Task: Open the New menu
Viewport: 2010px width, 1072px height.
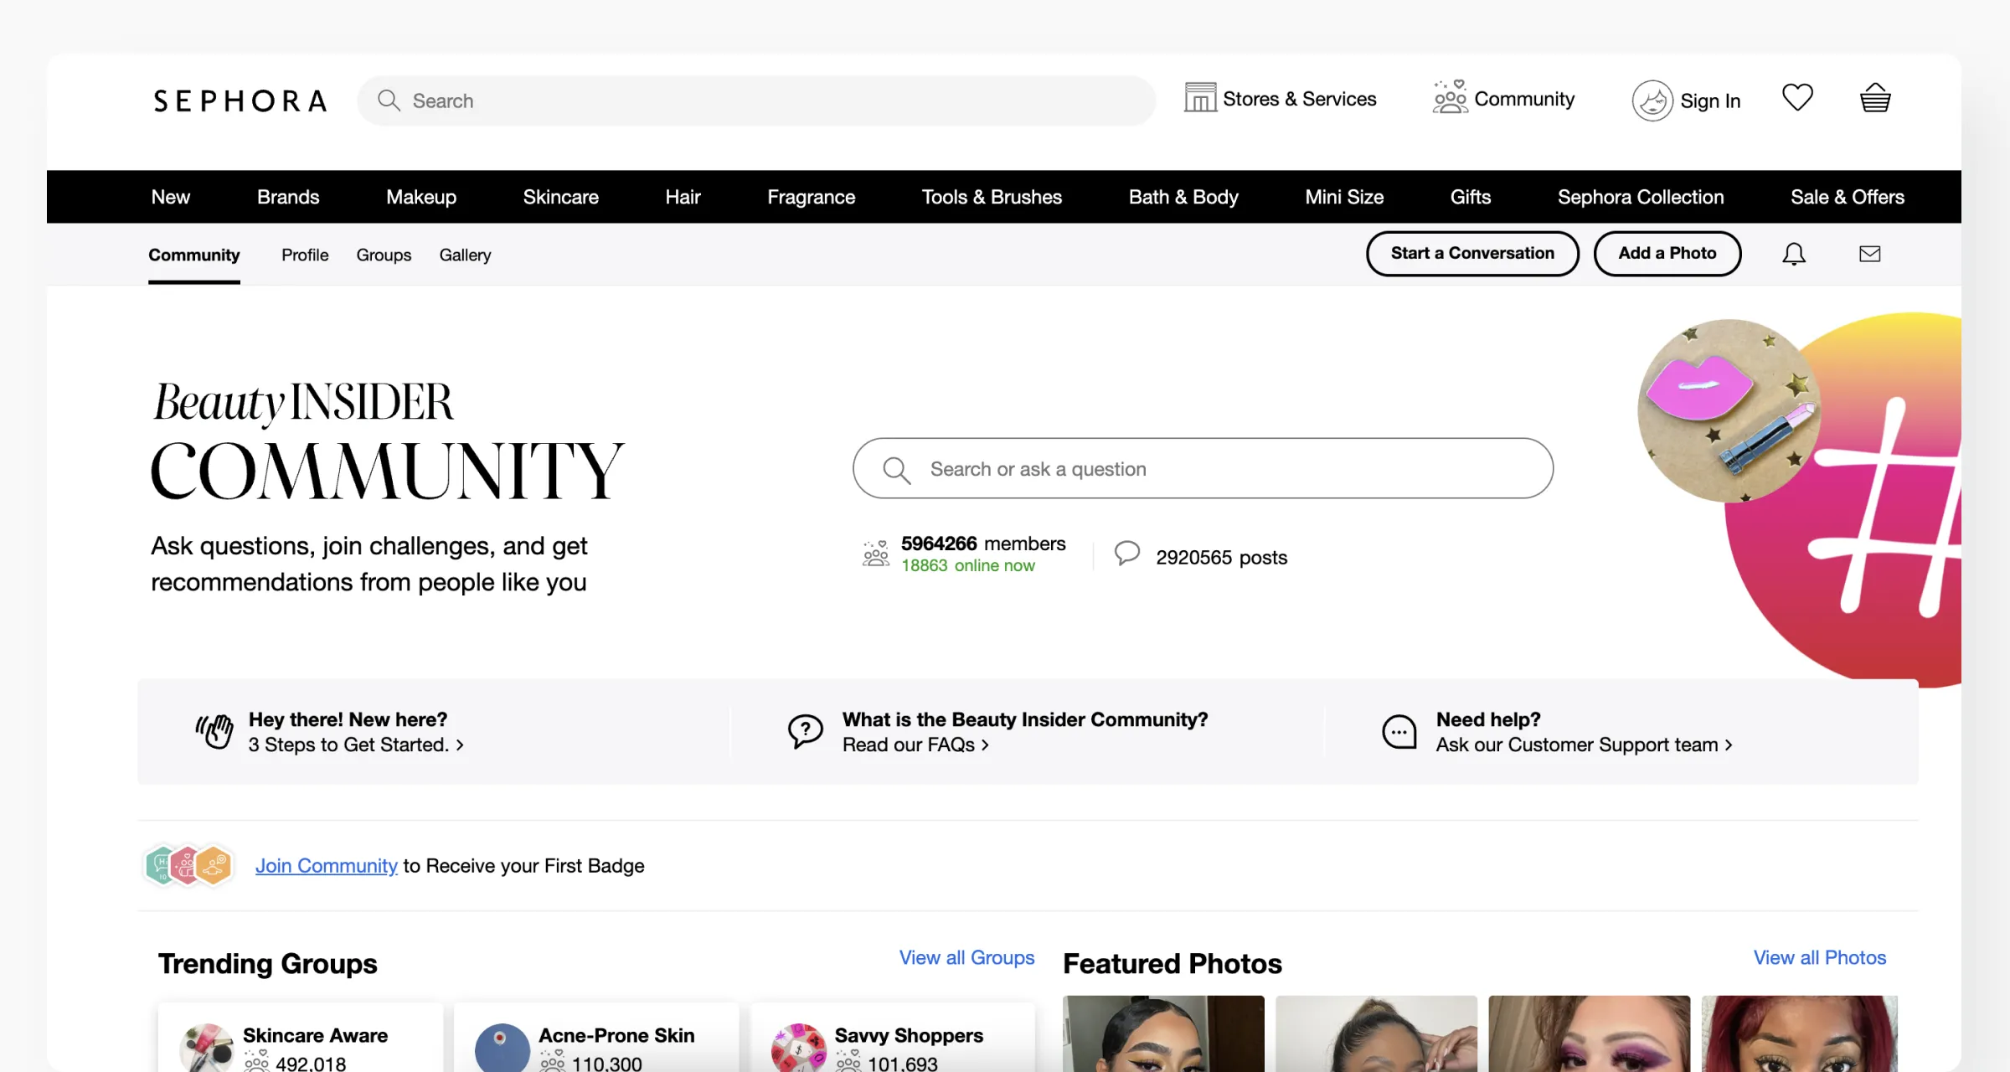Action: (171, 197)
